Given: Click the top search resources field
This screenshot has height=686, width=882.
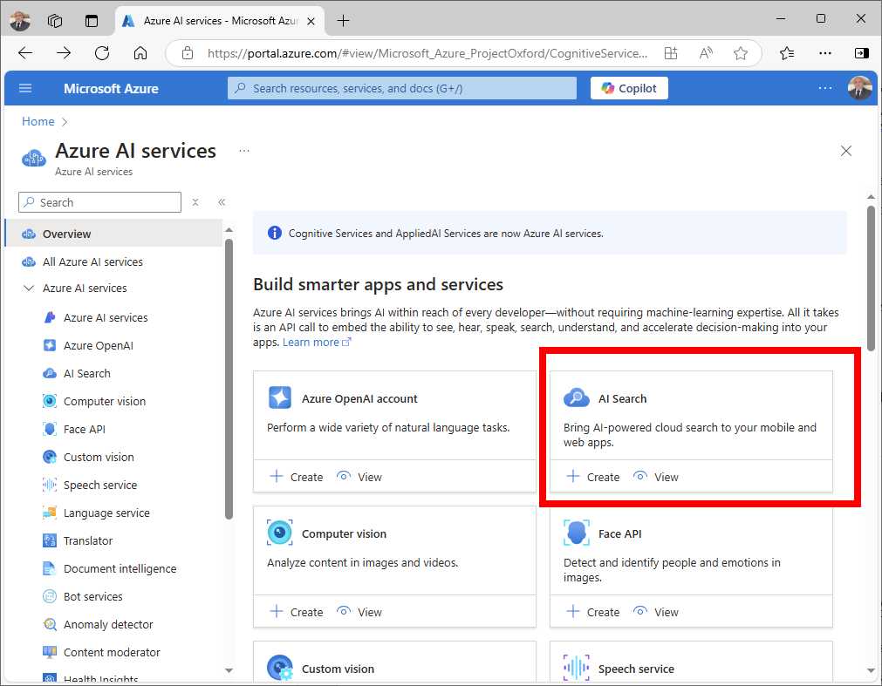Looking at the screenshot, I should pyautogui.click(x=401, y=88).
